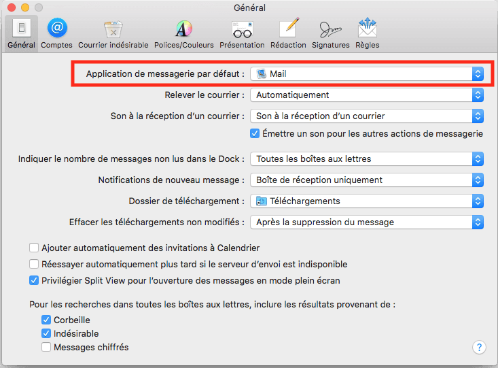Image resolution: width=498 pixels, height=368 pixels.
Task: Close the Général preferences window
Action: coord(12,7)
